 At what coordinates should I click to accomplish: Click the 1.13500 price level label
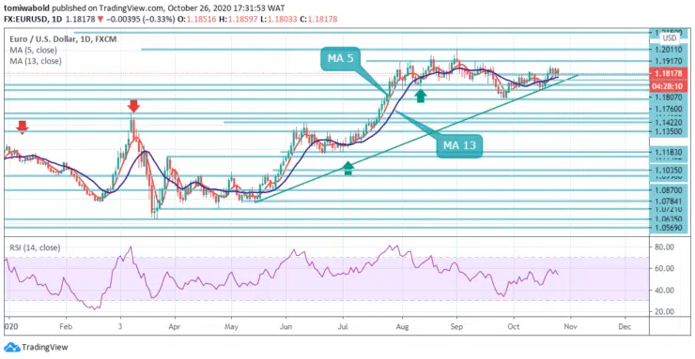(670, 132)
